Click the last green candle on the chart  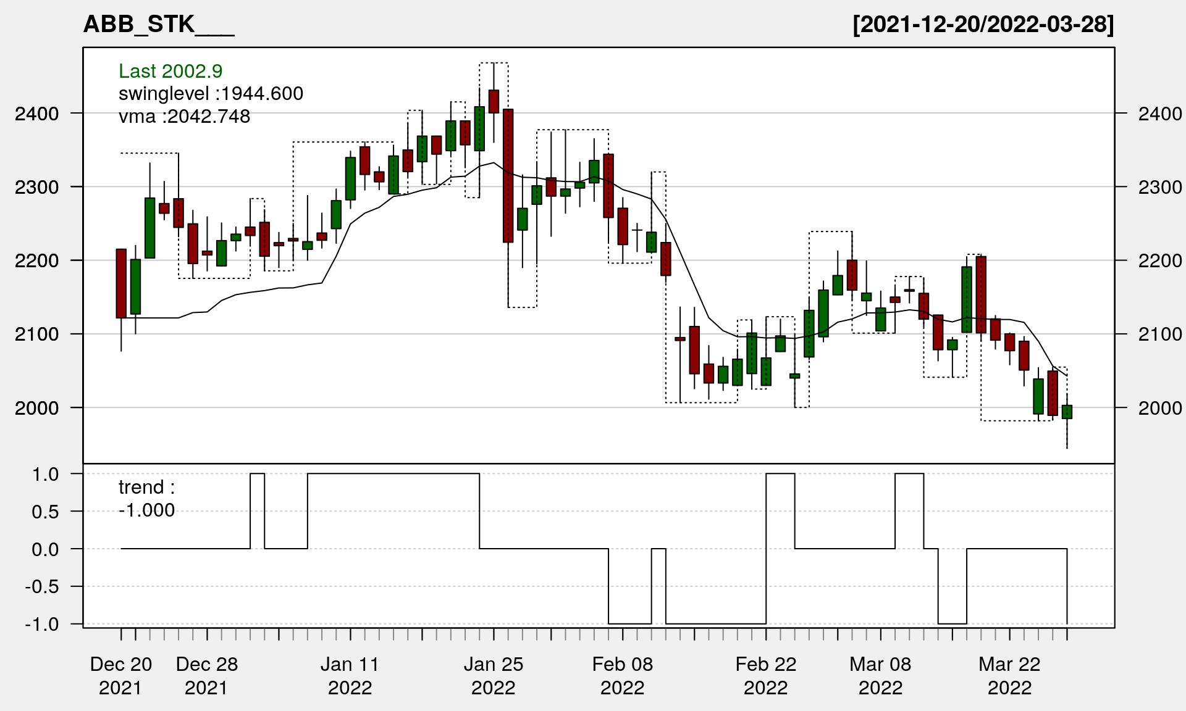click(x=1067, y=412)
